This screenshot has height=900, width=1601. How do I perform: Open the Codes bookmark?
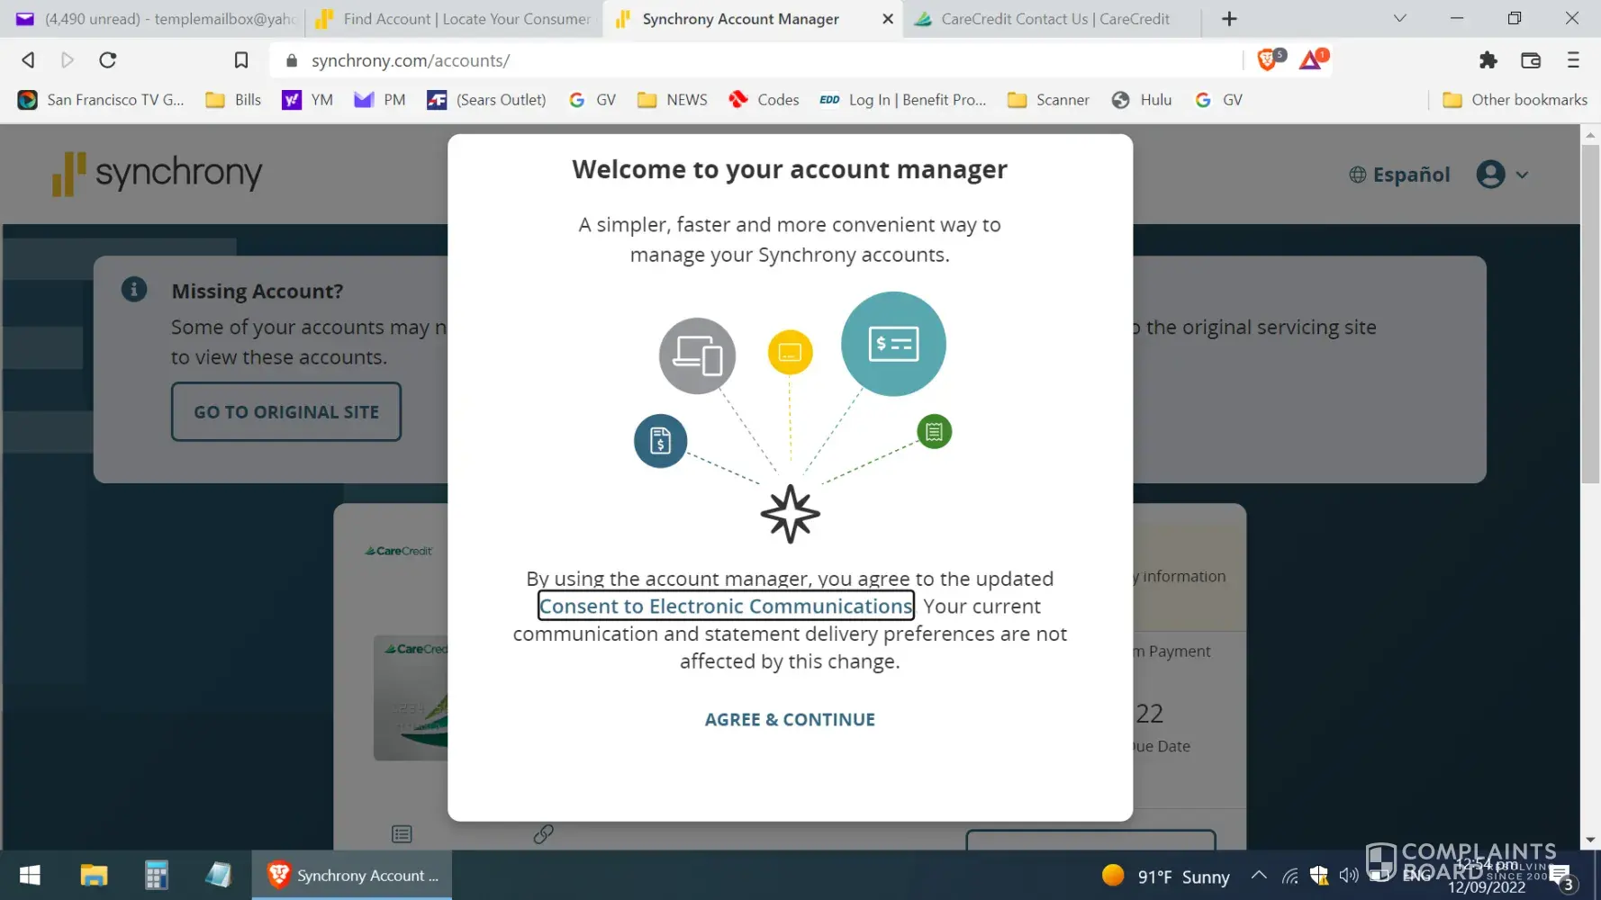(764, 100)
